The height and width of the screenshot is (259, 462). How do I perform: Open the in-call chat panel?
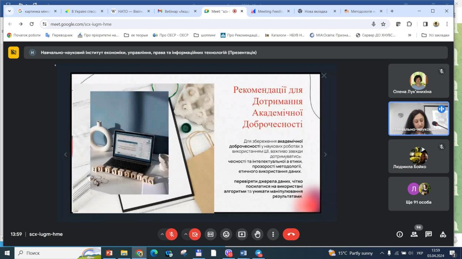(429, 234)
